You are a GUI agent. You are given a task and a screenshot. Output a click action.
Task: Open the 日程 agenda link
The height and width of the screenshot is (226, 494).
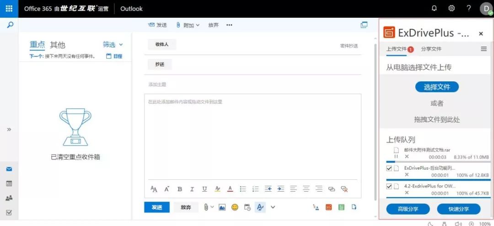tap(114, 56)
